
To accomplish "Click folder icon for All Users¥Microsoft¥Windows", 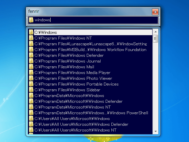I will [31, 119].
